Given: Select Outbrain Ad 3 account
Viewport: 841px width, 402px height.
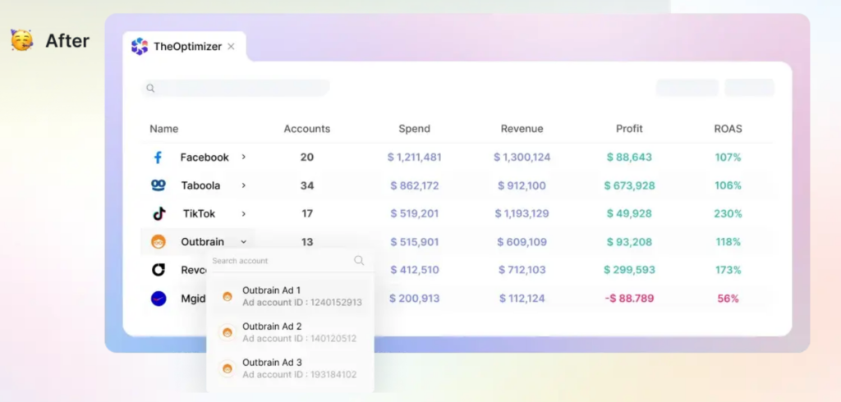Looking at the screenshot, I should pyautogui.click(x=290, y=368).
